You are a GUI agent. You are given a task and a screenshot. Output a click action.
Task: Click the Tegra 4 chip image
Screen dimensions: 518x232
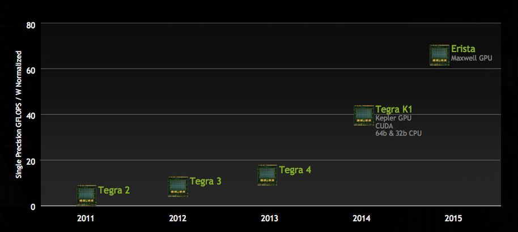(x=268, y=175)
